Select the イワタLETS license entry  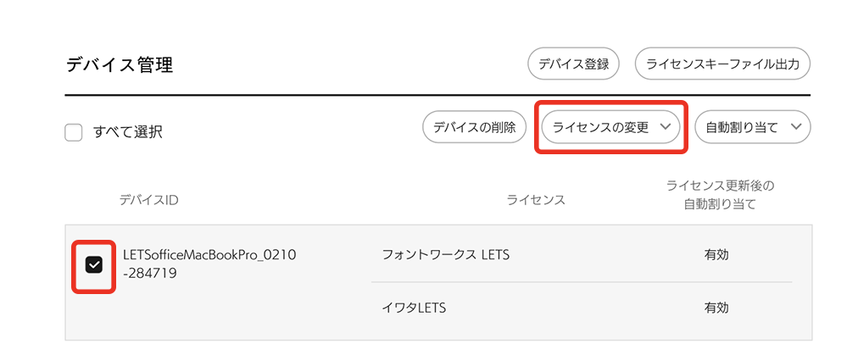pos(414,308)
